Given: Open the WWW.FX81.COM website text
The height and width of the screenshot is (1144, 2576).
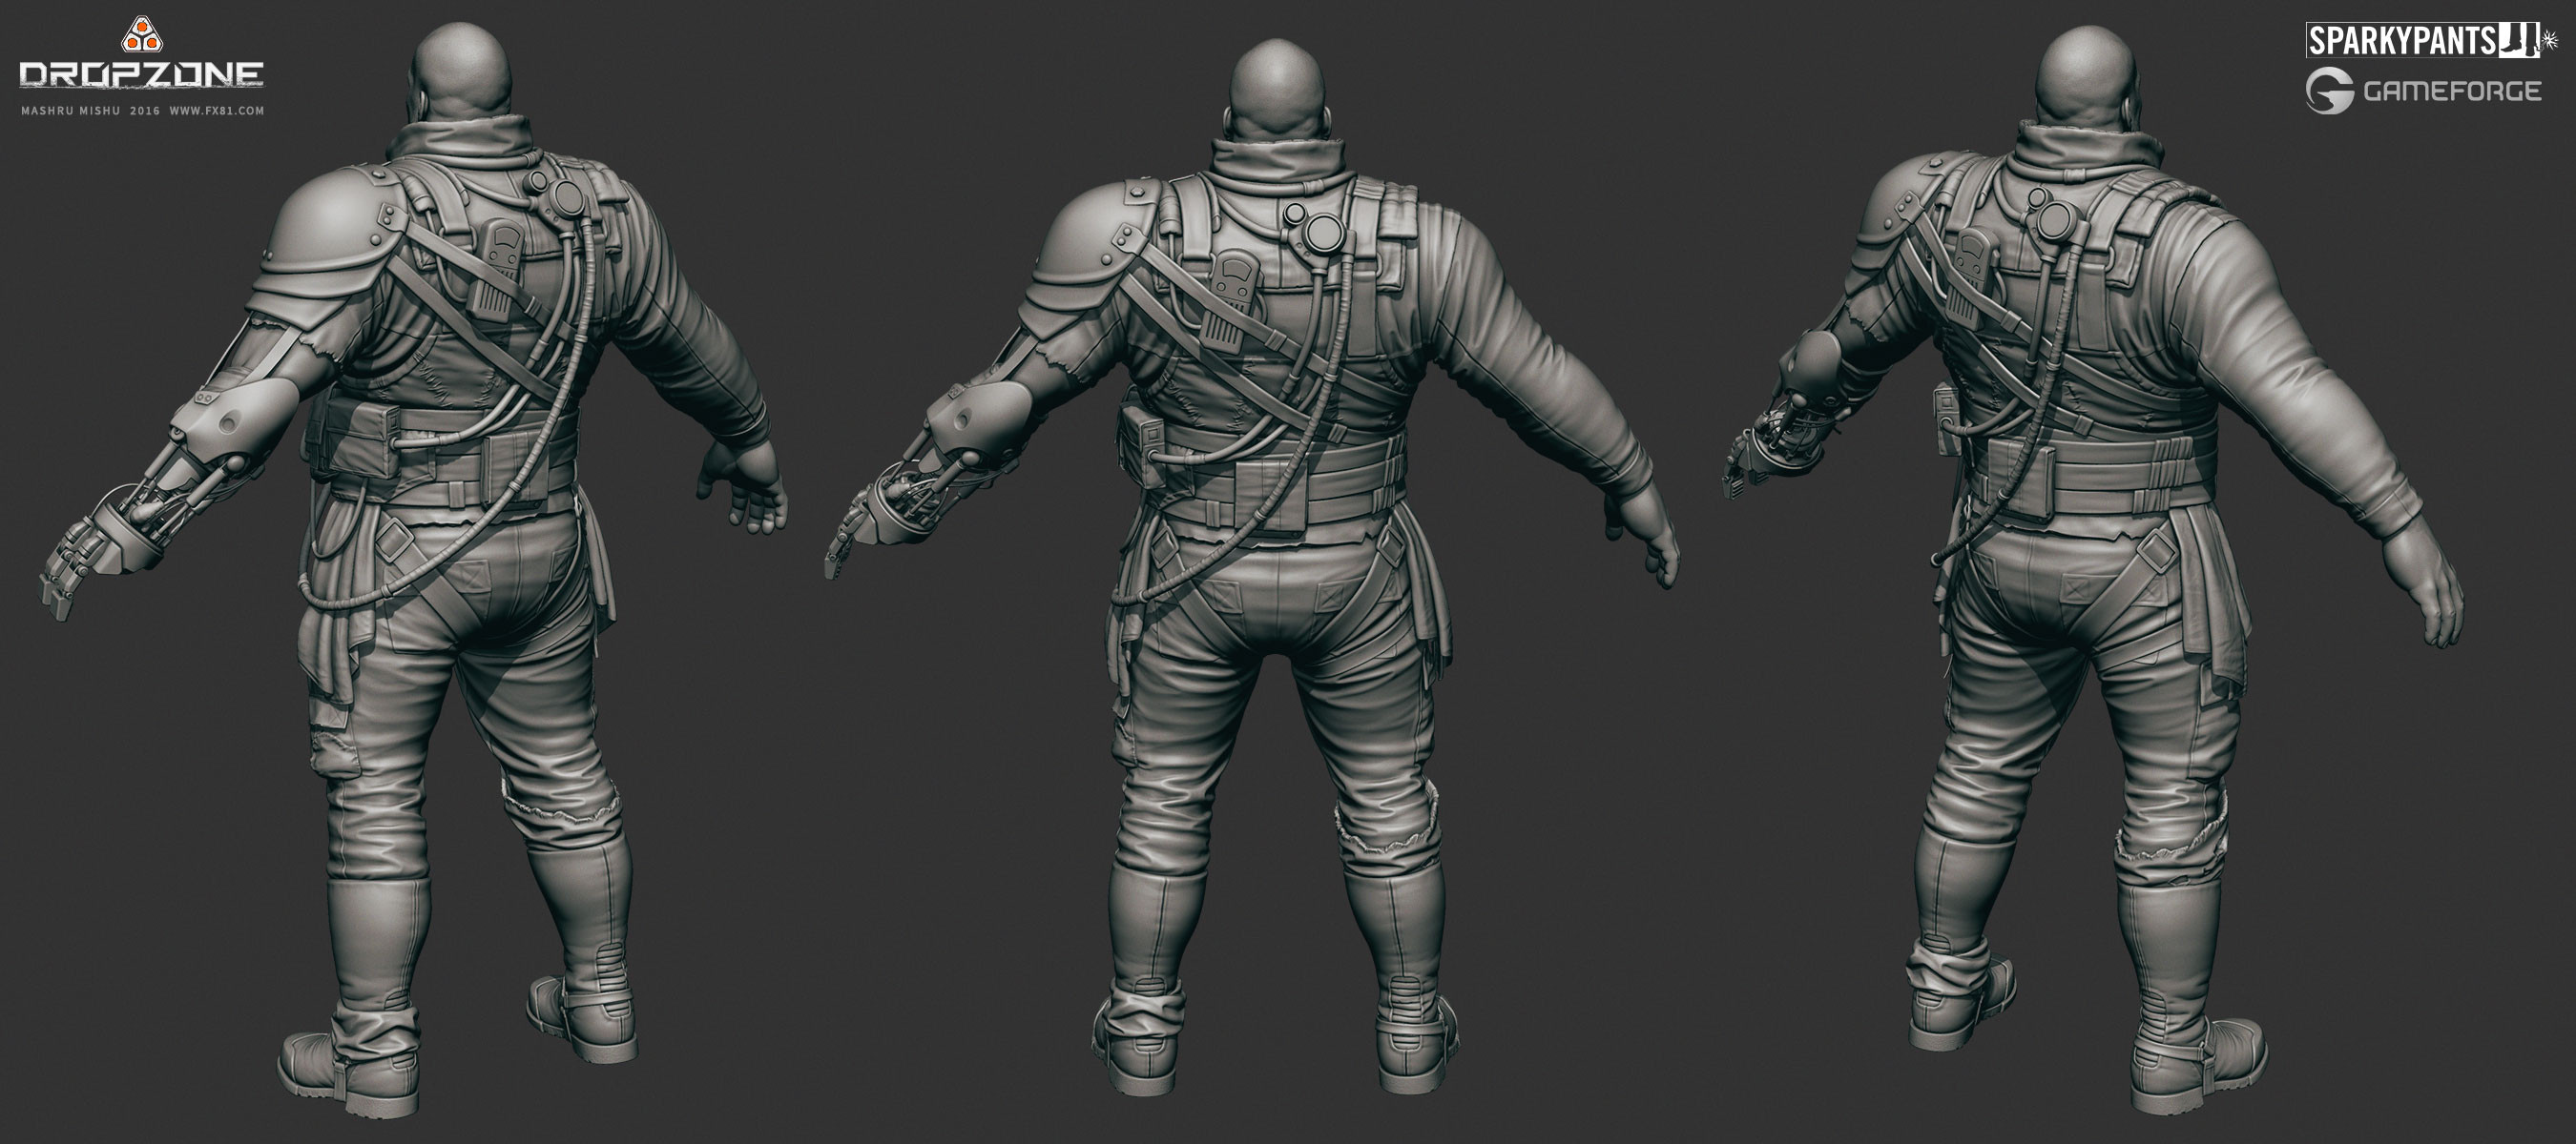Looking at the screenshot, I should [x=217, y=111].
